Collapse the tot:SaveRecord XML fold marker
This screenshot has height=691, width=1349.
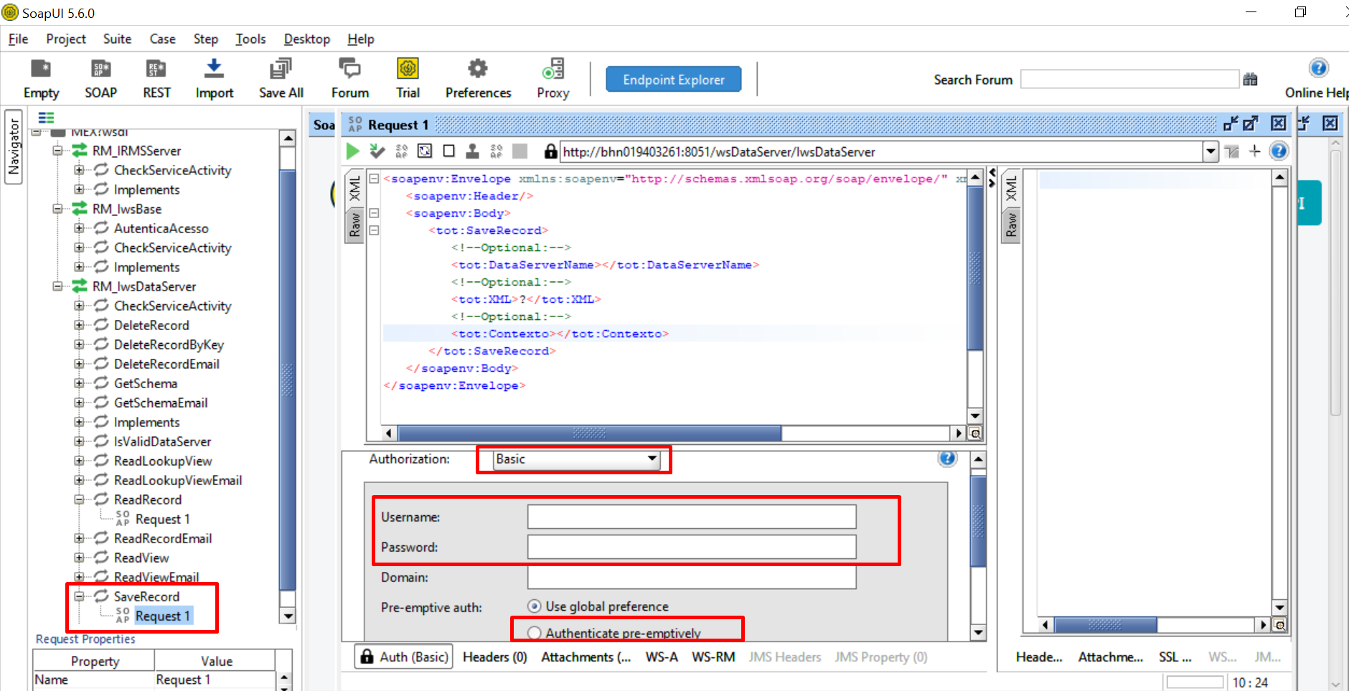(x=374, y=230)
